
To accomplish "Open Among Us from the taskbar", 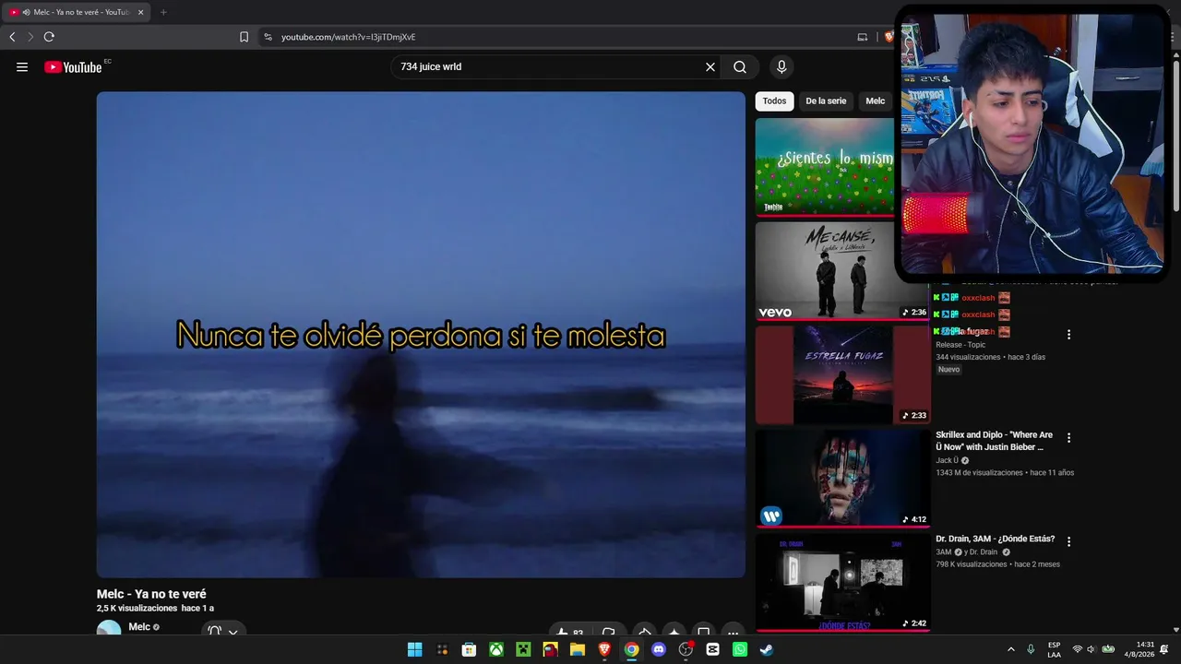I will tap(550, 649).
